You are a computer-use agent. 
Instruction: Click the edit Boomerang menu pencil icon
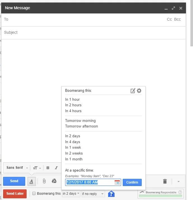(133, 91)
